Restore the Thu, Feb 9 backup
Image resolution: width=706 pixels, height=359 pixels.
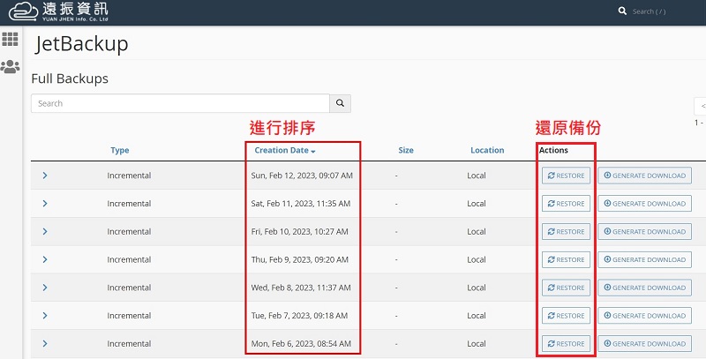coord(566,259)
